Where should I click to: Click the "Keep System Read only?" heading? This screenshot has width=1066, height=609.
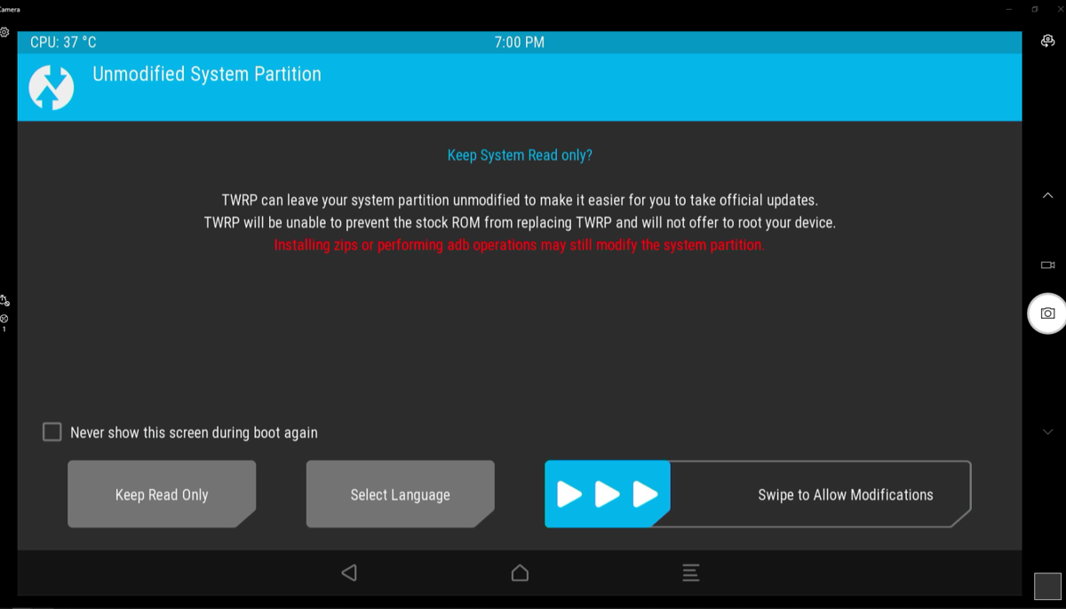tap(520, 155)
